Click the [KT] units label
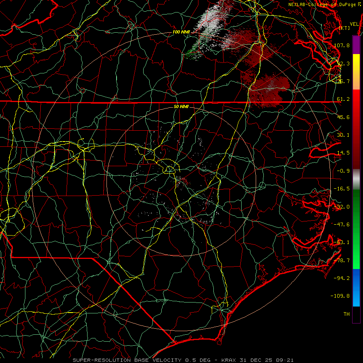 click(x=344, y=28)
